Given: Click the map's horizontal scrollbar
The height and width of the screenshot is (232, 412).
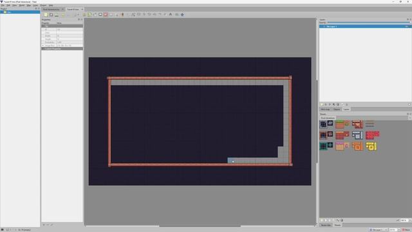Looking at the screenshot, I should point(200,226).
